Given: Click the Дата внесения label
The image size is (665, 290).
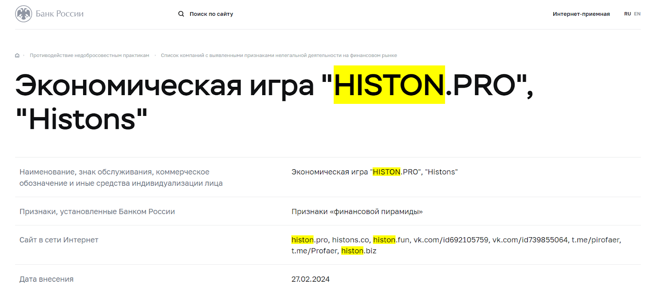Looking at the screenshot, I should [46, 279].
